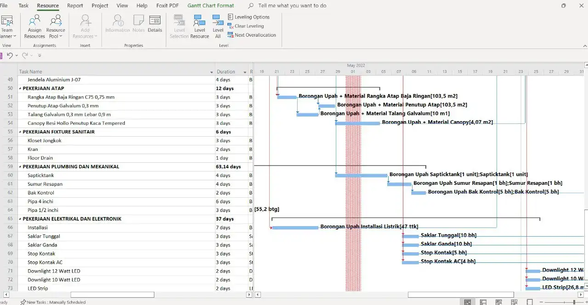Open the Team Planner view
The width and height of the screenshot is (588, 305).
(7, 27)
